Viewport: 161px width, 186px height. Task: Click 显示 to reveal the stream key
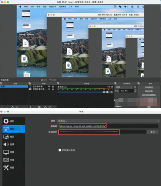tap(153, 132)
